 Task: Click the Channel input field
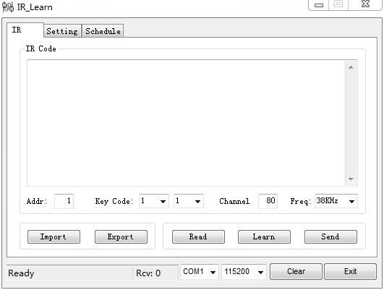(268, 201)
